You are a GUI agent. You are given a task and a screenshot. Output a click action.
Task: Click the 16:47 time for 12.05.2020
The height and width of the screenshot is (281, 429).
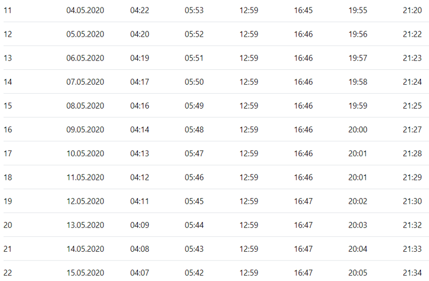[x=303, y=201]
